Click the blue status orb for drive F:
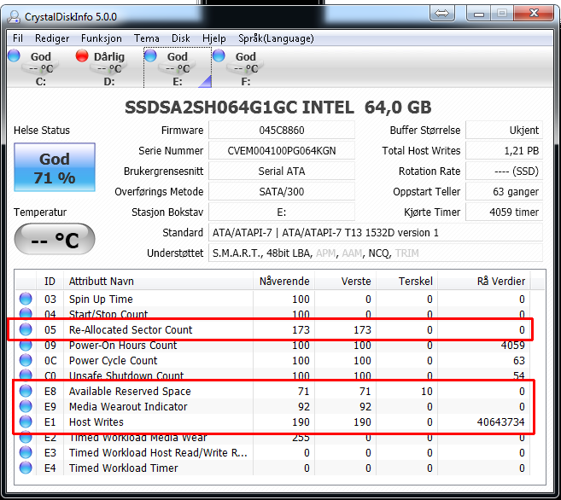The width and height of the screenshot is (561, 500). coord(219,55)
